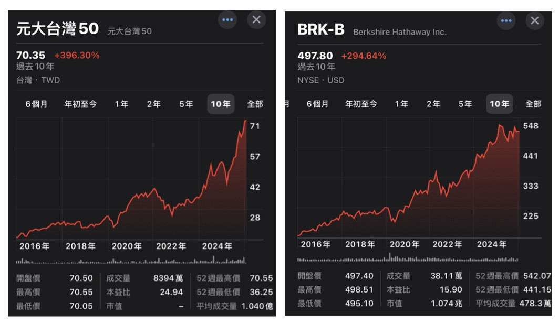Select 6個月 range in 元大台灣50 panel
The height and width of the screenshot is (324, 559).
point(36,104)
